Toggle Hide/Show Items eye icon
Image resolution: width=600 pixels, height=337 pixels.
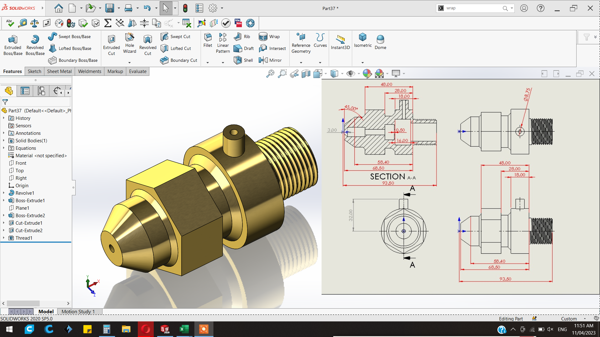pyautogui.click(x=351, y=74)
